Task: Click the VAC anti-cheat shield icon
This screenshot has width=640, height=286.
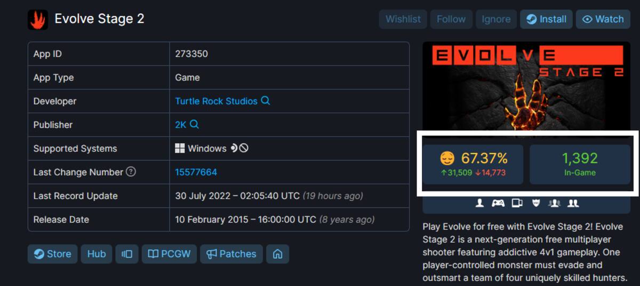Action: click(x=536, y=203)
